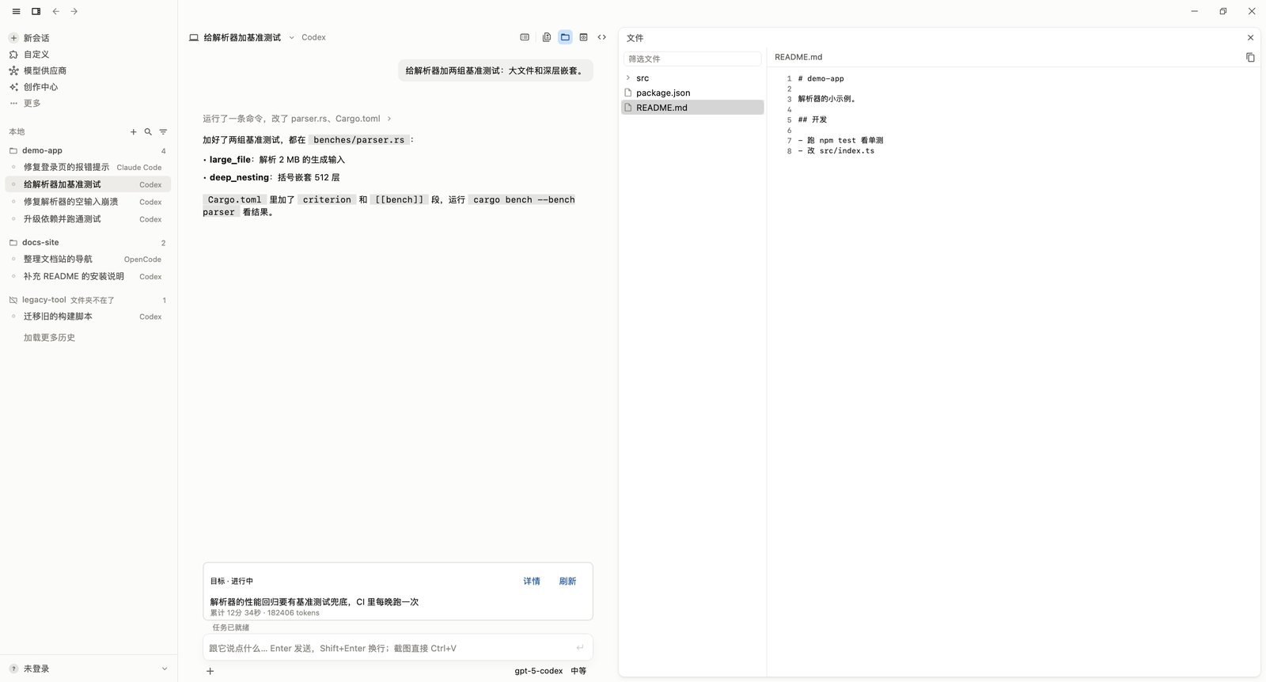This screenshot has height=682, width=1266.
Task: Open the code brackets icon in header
Action: (x=602, y=37)
